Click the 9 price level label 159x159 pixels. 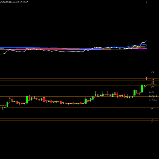[x=152, y=109]
